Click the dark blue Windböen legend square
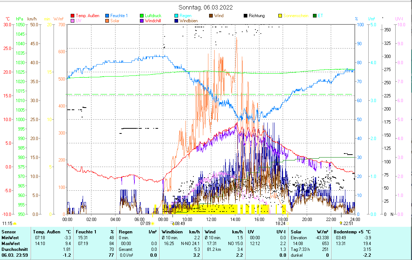 [176, 21]
